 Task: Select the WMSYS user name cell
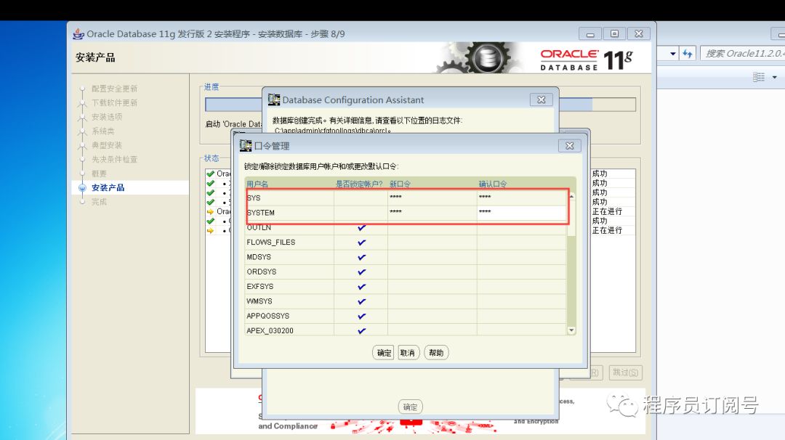click(289, 301)
